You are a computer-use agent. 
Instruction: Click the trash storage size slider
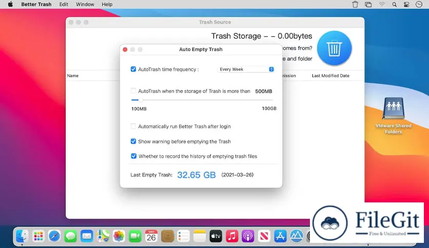point(202,100)
